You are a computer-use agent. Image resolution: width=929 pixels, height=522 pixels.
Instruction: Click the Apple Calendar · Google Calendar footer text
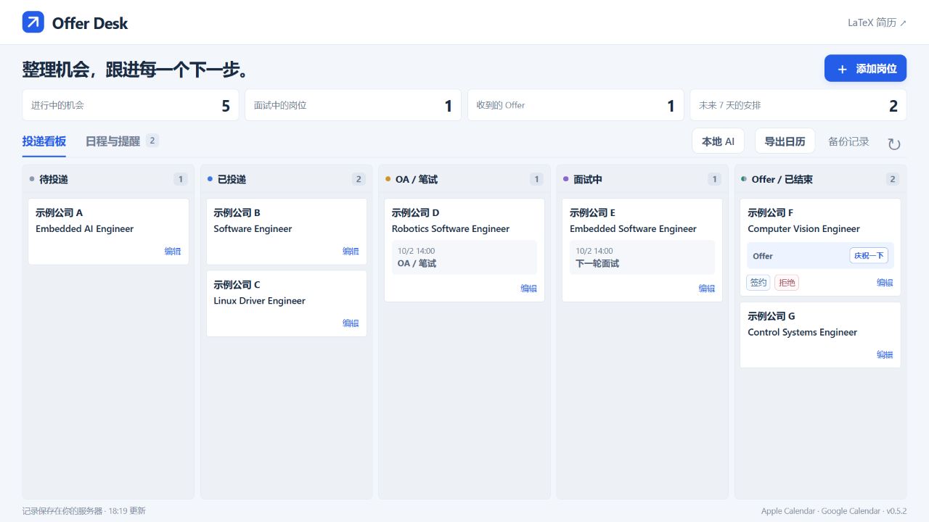click(x=821, y=511)
